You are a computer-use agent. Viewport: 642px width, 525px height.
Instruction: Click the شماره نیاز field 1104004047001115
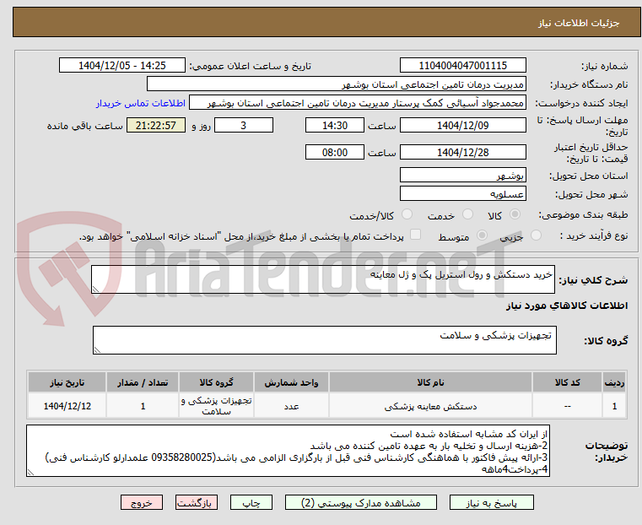462,65
